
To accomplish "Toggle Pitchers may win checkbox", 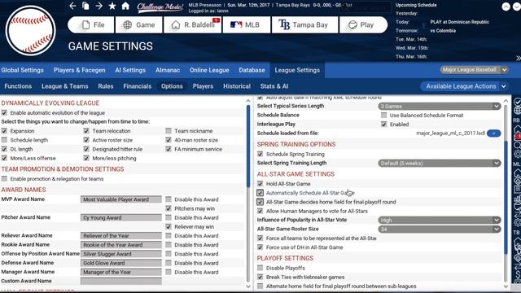I will click(x=169, y=208).
